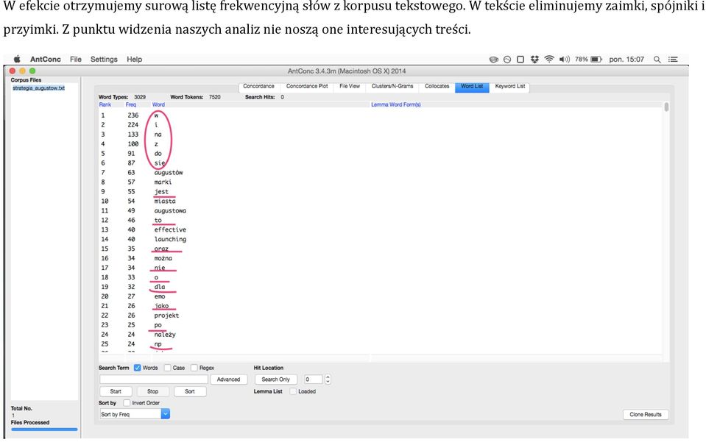
Task: Open Spotlight search magnifier icon
Action: pos(657,60)
